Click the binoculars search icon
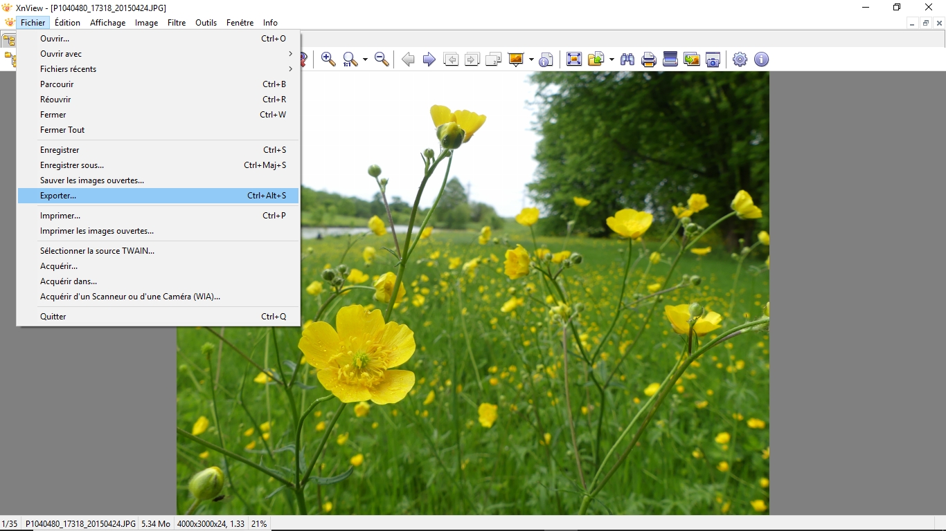946x531 pixels. [x=627, y=59]
